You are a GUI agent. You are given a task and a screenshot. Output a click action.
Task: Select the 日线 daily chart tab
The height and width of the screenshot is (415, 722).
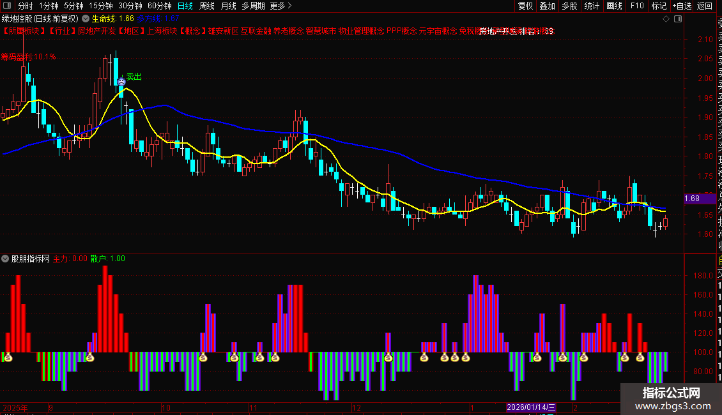pos(185,6)
